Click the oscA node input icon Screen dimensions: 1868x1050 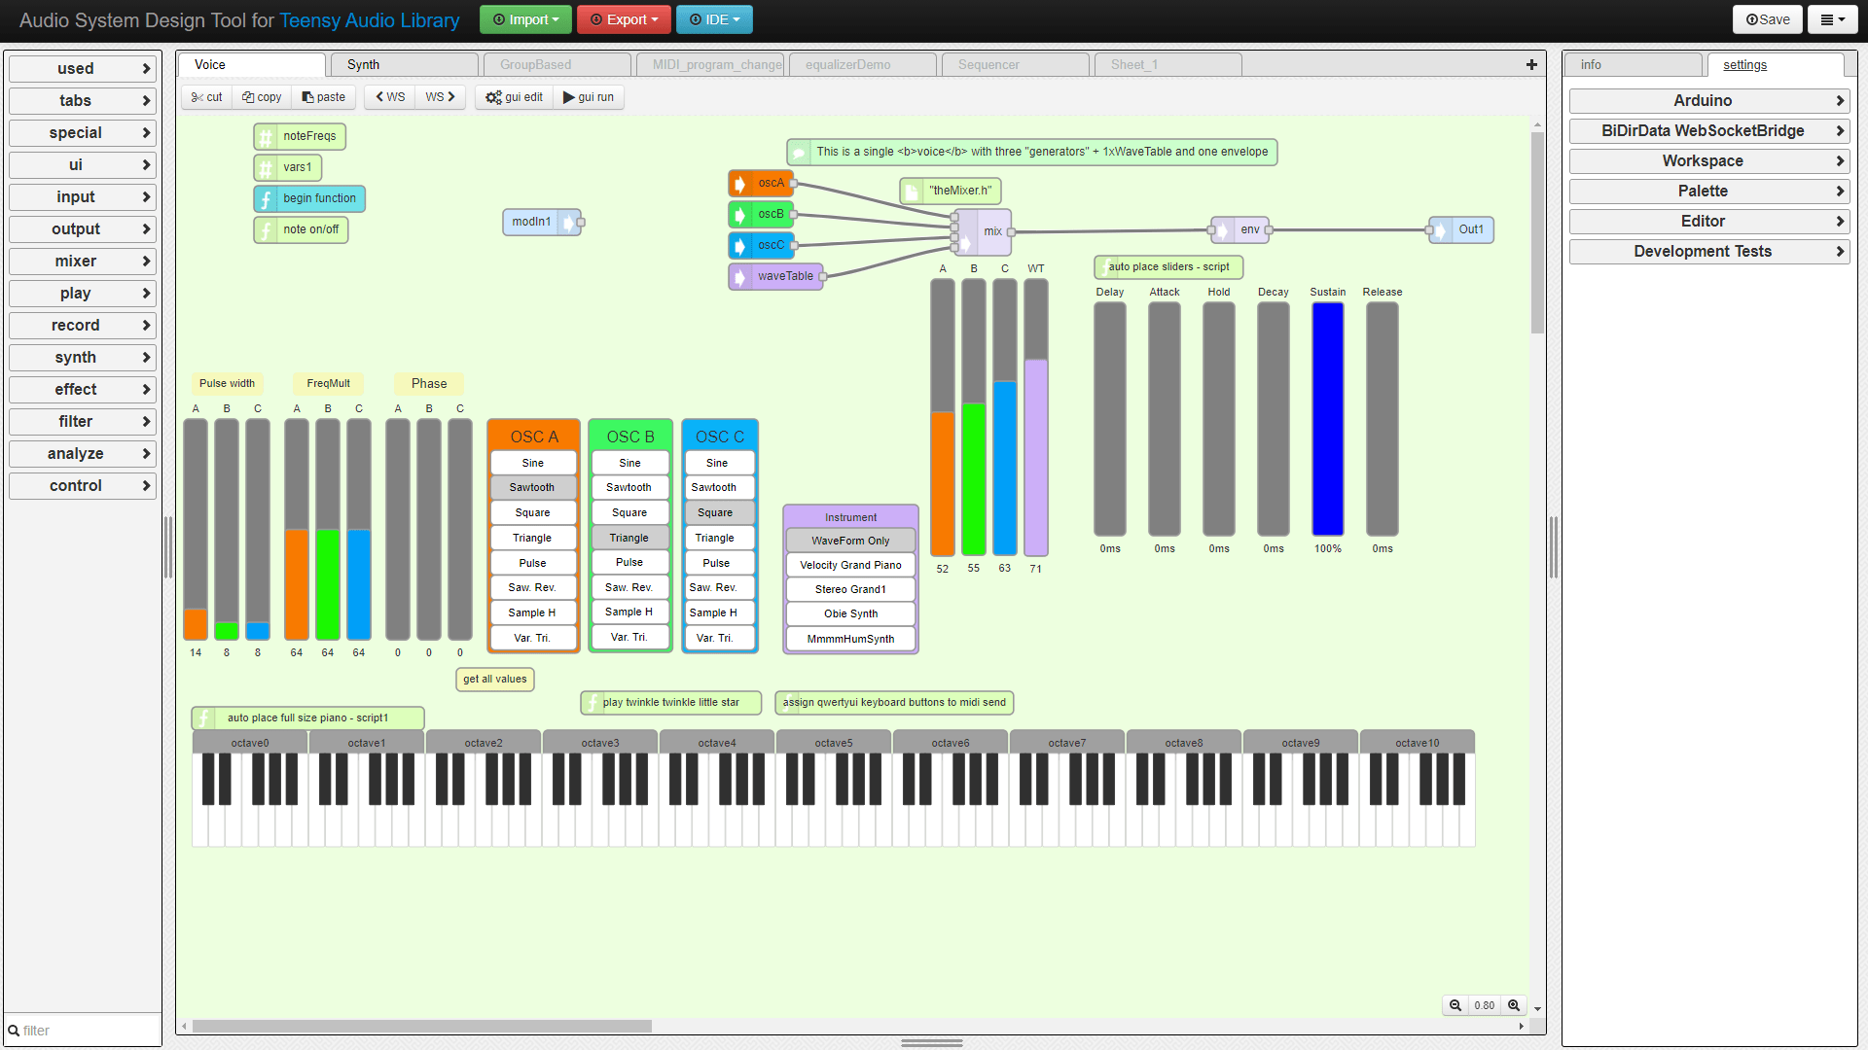740,183
